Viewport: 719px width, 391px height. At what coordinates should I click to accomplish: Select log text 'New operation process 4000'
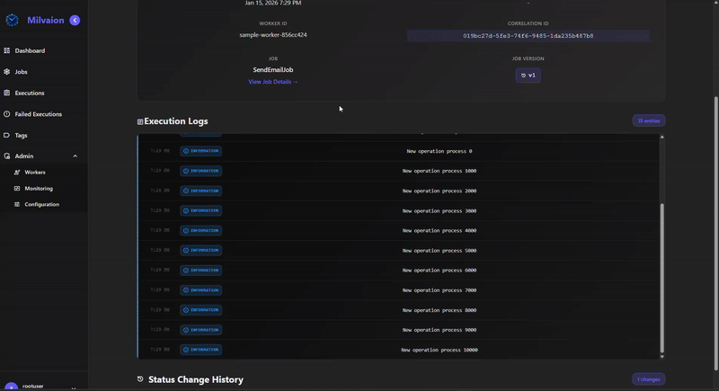point(439,231)
